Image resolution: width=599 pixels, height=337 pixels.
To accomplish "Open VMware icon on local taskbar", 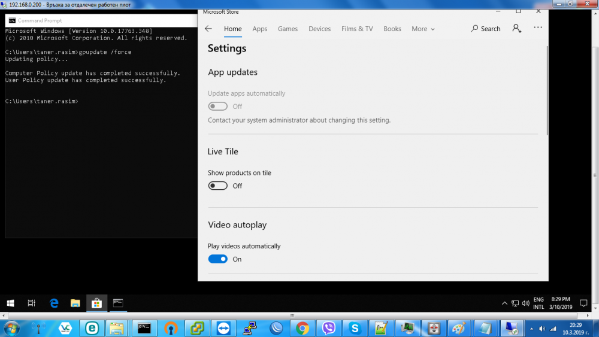I will pos(197,328).
